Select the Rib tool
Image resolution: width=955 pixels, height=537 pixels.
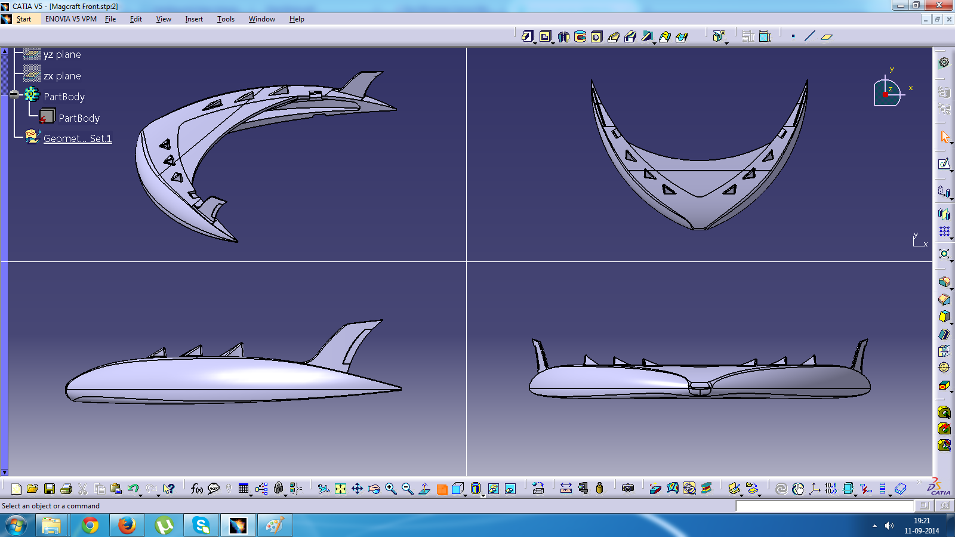click(x=614, y=37)
